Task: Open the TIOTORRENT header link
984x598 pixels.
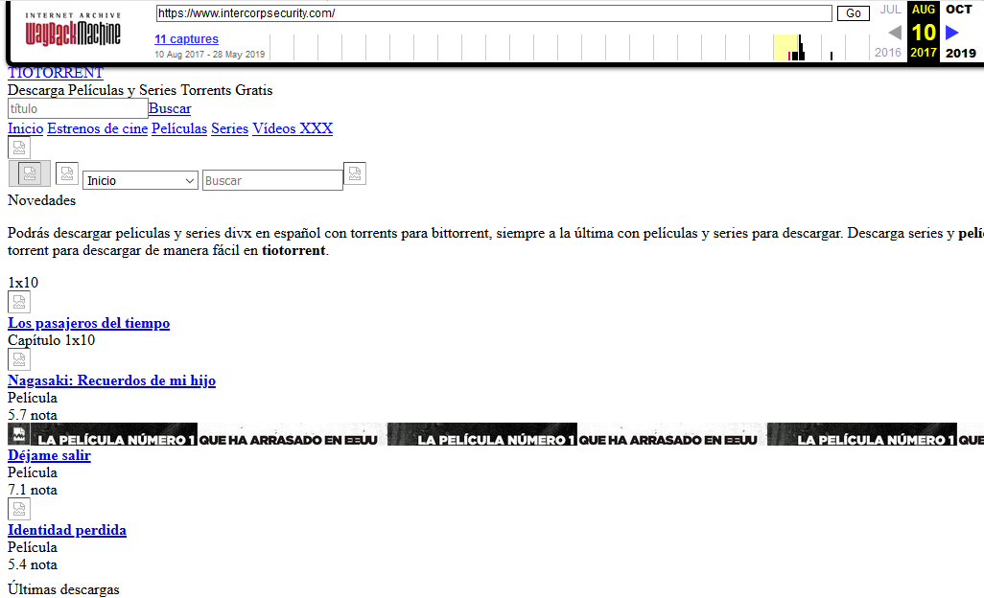Action: [x=56, y=73]
